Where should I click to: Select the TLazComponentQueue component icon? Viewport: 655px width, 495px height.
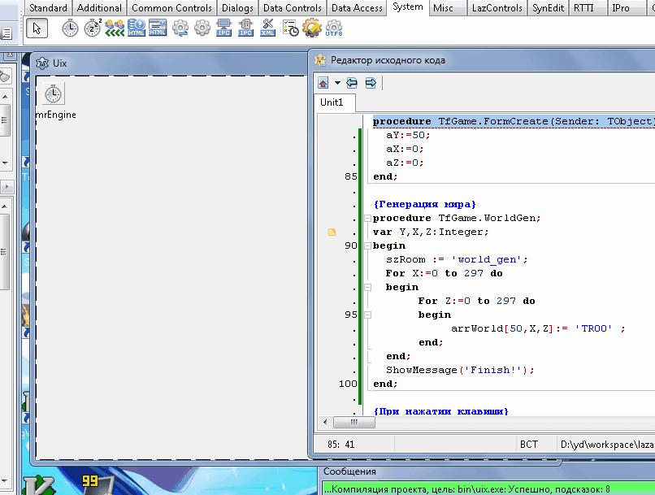click(x=115, y=28)
